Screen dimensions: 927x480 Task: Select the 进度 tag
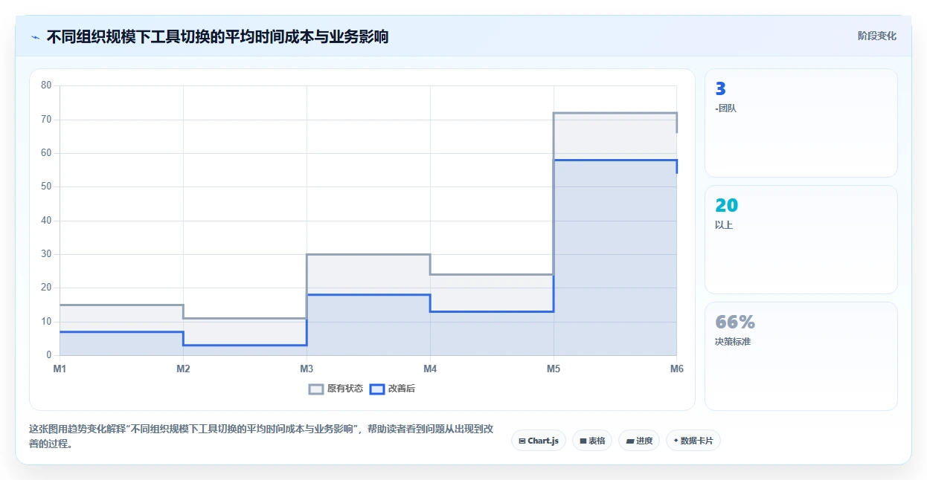[639, 441]
